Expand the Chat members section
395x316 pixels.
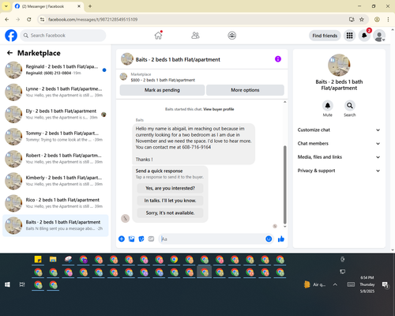click(339, 144)
